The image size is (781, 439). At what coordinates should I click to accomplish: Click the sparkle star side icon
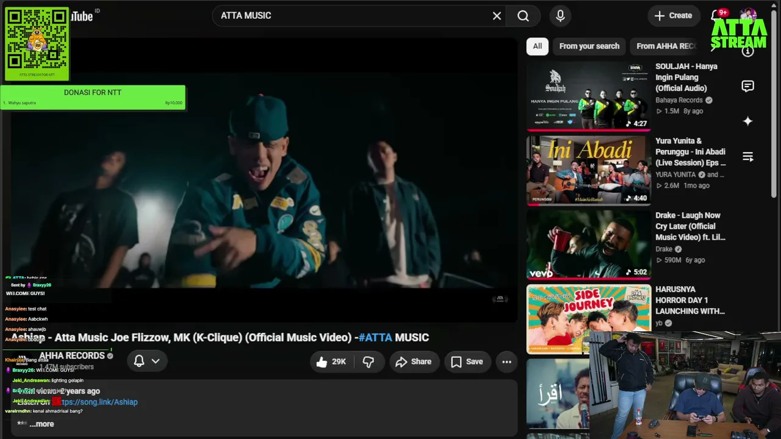(747, 121)
